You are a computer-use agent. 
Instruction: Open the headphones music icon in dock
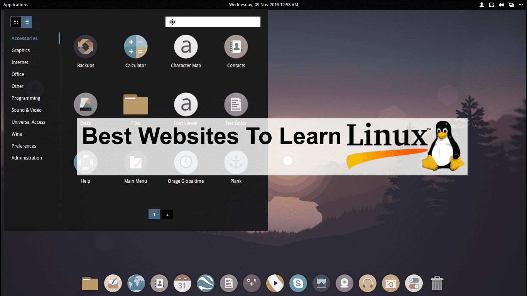368,284
